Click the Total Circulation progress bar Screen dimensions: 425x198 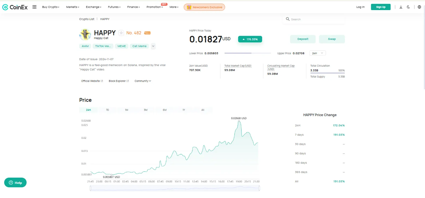(328, 73)
